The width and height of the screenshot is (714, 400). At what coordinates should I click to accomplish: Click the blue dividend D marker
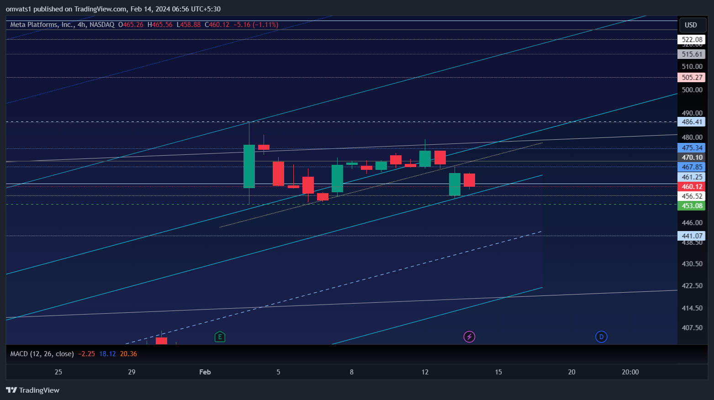point(601,337)
